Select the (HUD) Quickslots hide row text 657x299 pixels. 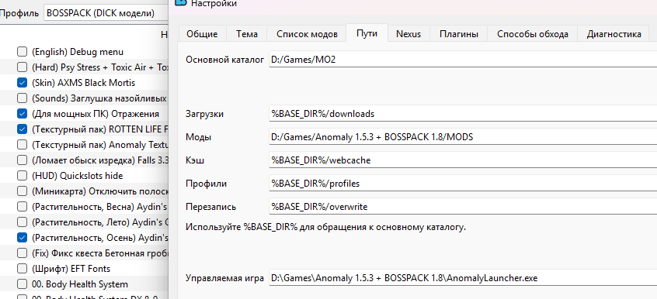pos(77,176)
